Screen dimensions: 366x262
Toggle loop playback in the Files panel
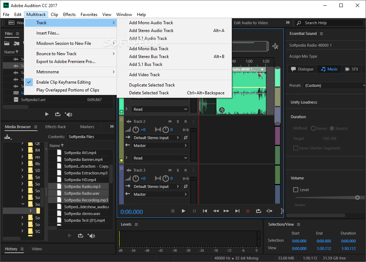[x=58, y=114]
